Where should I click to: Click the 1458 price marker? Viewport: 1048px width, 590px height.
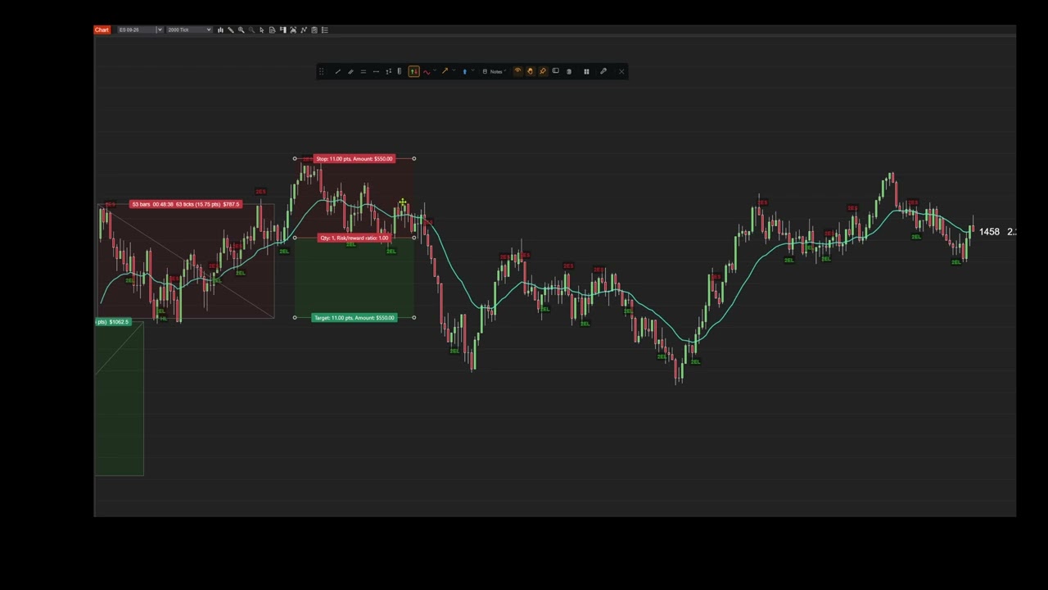(x=989, y=232)
